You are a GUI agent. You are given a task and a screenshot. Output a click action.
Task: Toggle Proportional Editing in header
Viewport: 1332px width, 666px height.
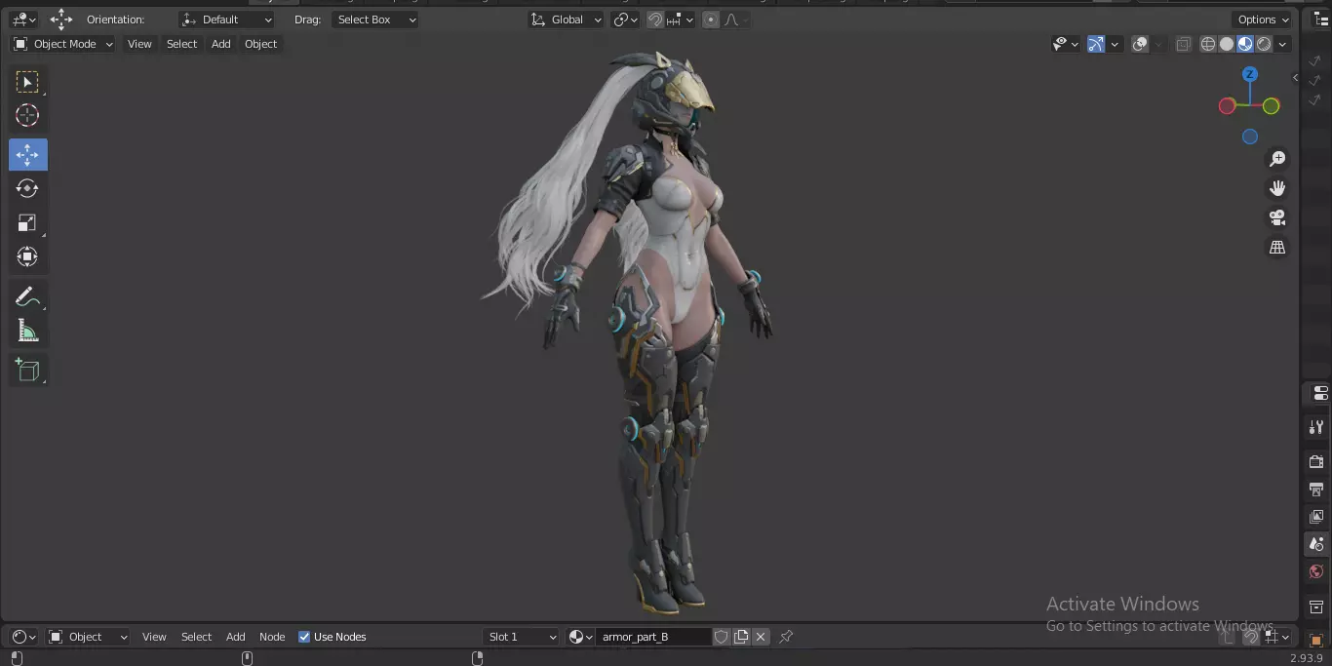point(711,20)
